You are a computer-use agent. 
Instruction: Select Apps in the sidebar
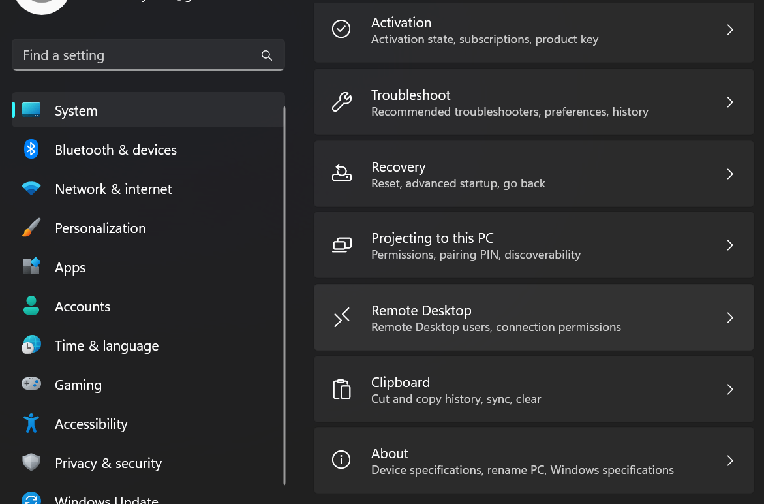(x=70, y=268)
